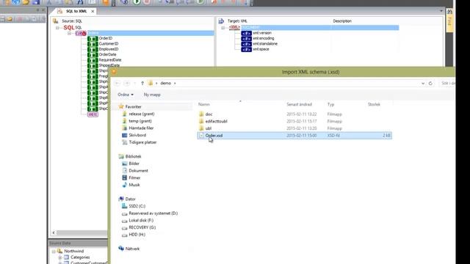Select the CustomerID field in the source tree
The width and height of the screenshot is (470, 264).
(108, 44)
